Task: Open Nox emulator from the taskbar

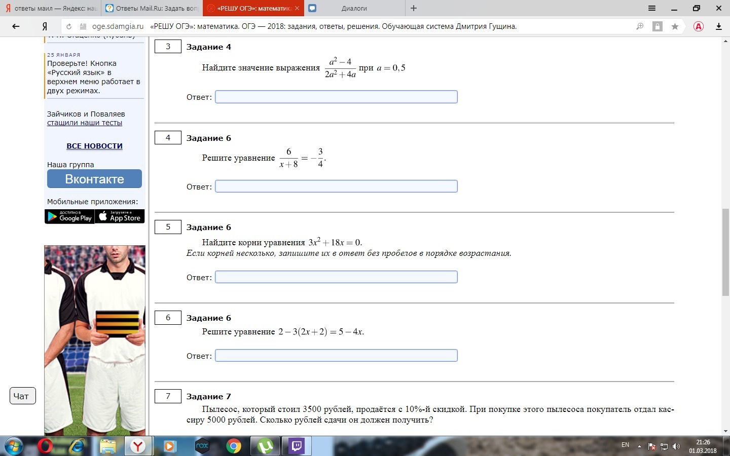Action: 201,446
